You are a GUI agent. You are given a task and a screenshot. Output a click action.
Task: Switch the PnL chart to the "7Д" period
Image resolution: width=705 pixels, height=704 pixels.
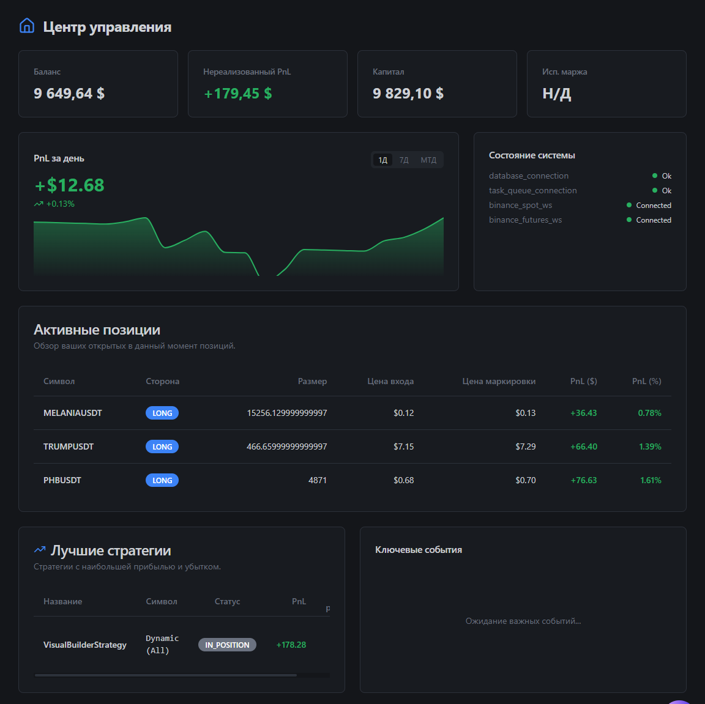coord(404,160)
